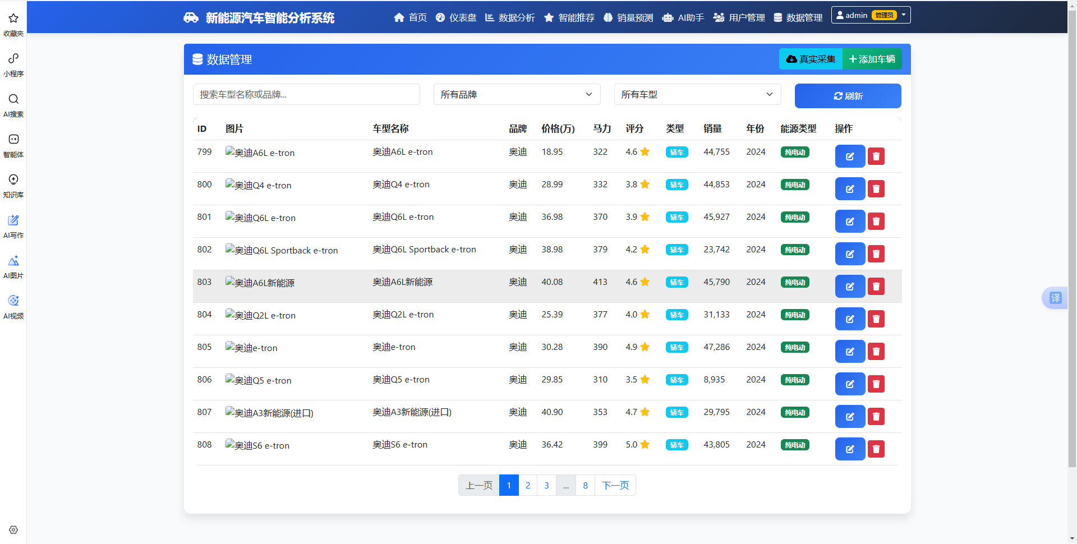This screenshot has width=1077, height=544.
Task: Open 智能推荐 in navigation bar
Action: (569, 18)
